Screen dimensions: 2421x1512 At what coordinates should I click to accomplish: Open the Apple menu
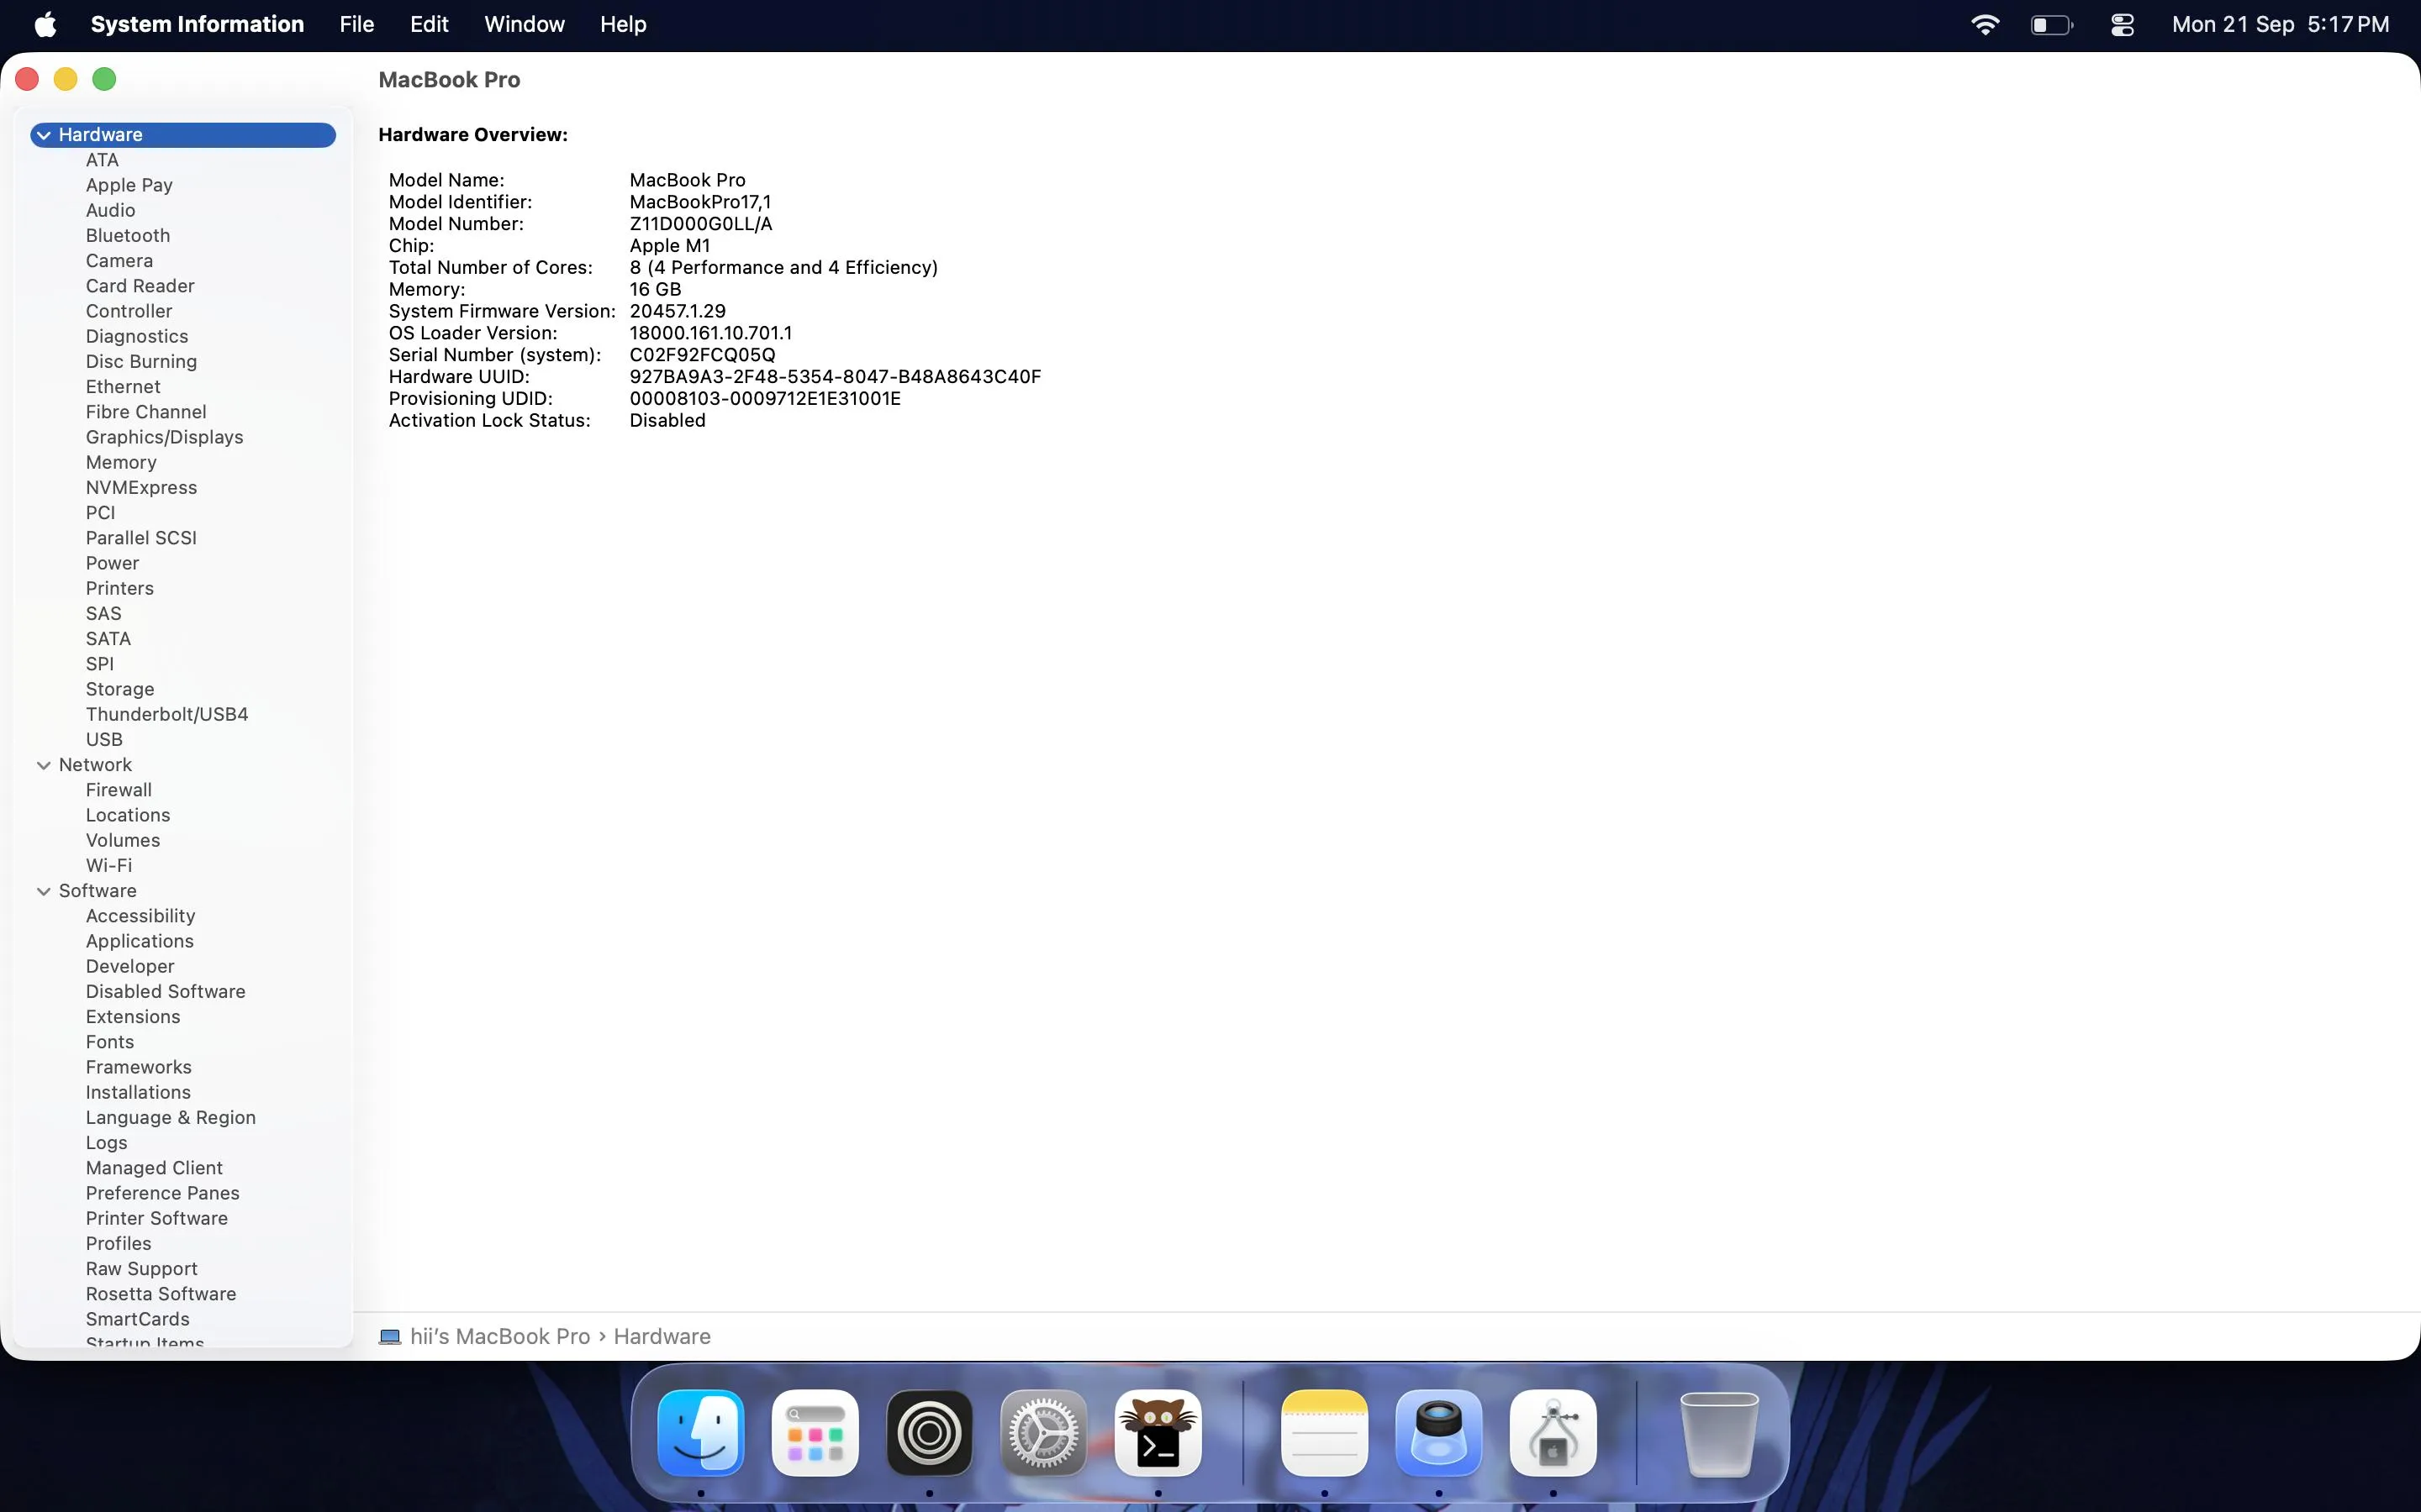[x=46, y=24]
